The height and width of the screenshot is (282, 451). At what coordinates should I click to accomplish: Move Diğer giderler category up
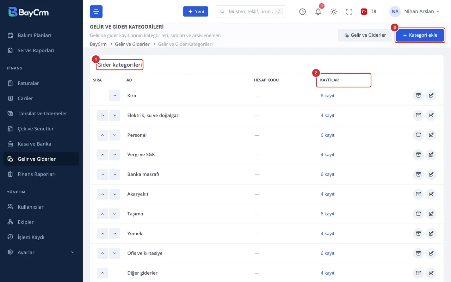[103, 273]
